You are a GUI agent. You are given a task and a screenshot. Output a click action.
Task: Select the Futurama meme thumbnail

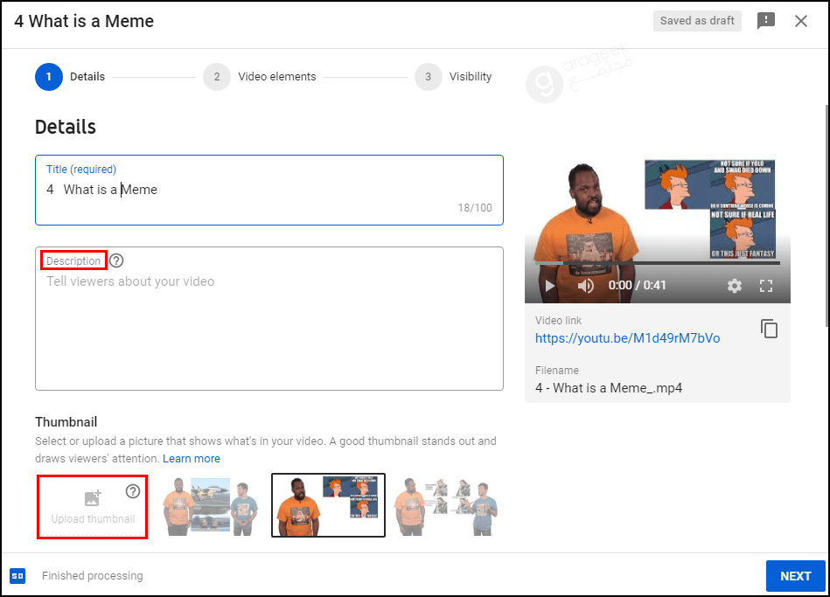coord(328,505)
